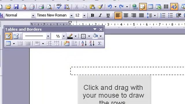
Task: Apply Bullets list format
Action: 171,15
